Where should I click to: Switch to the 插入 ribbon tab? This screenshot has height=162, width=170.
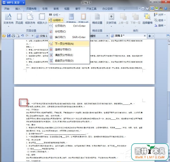(x=18, y=9)
